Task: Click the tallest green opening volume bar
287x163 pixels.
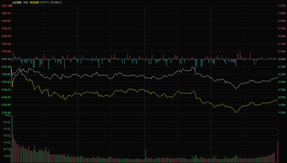Action: coord(12,139)
